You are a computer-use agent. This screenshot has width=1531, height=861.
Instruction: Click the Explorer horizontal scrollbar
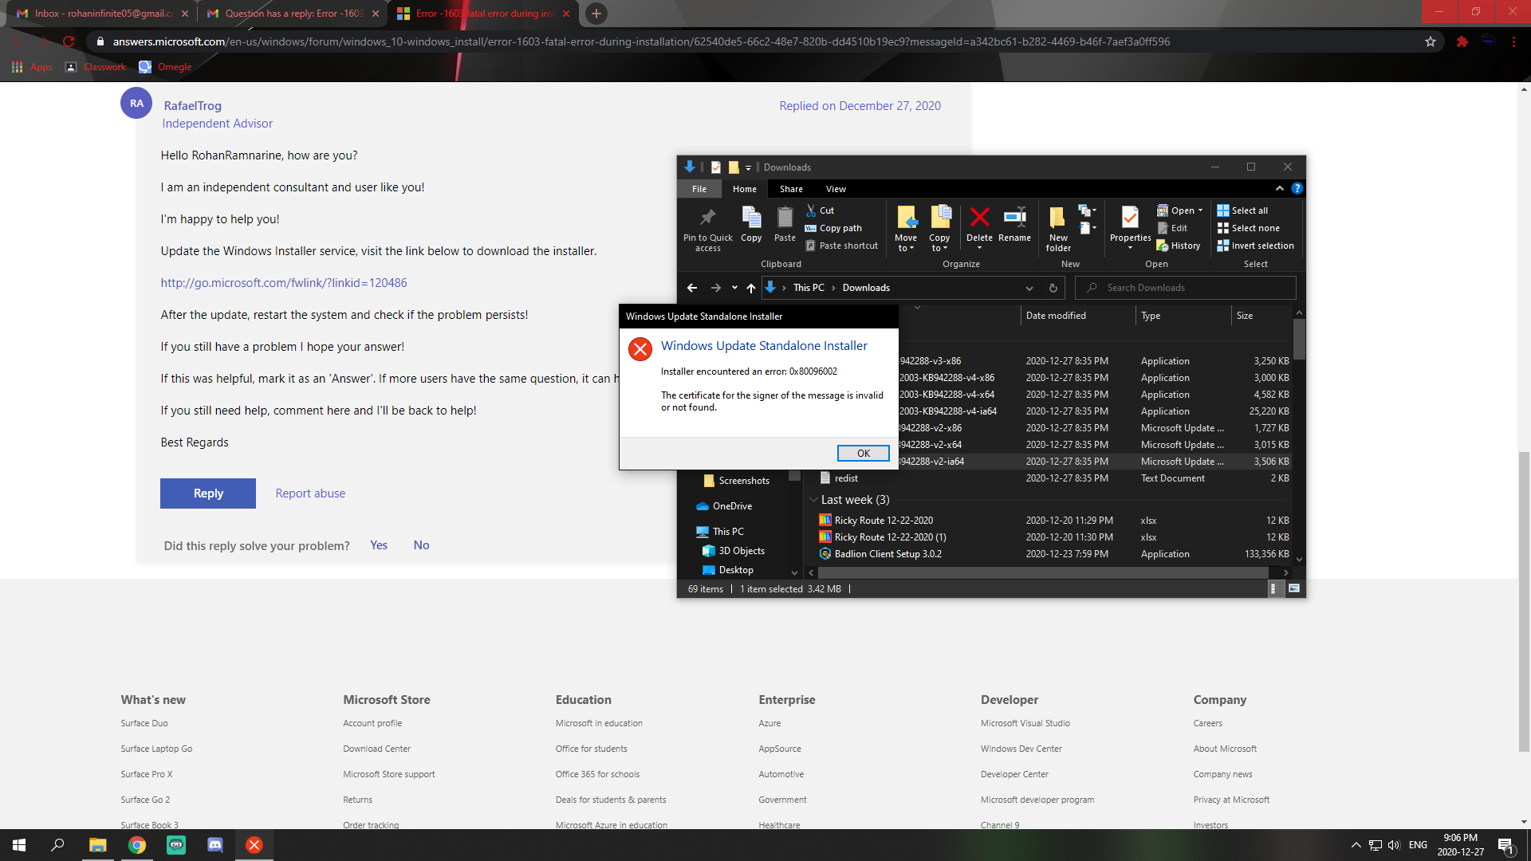click(1037, 572)
